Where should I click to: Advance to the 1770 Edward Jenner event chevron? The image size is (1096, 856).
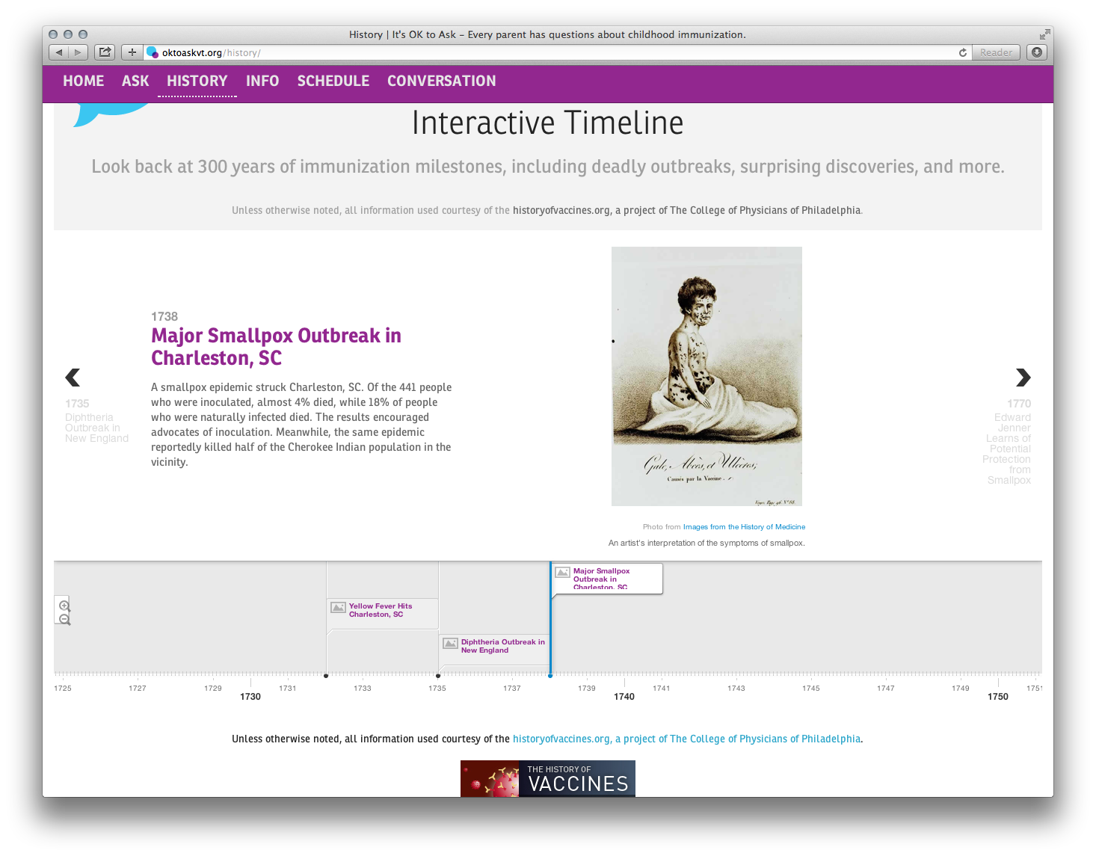coord(1023,378)
